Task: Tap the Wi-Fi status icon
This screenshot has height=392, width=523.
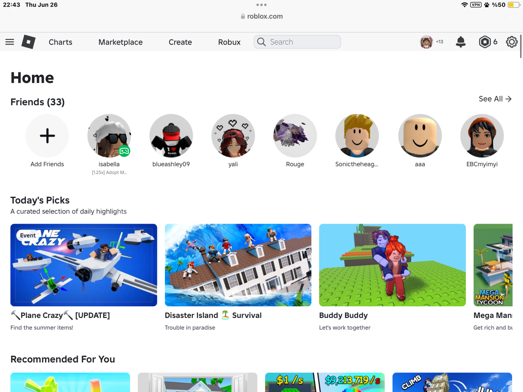Action: coord(465,5)
